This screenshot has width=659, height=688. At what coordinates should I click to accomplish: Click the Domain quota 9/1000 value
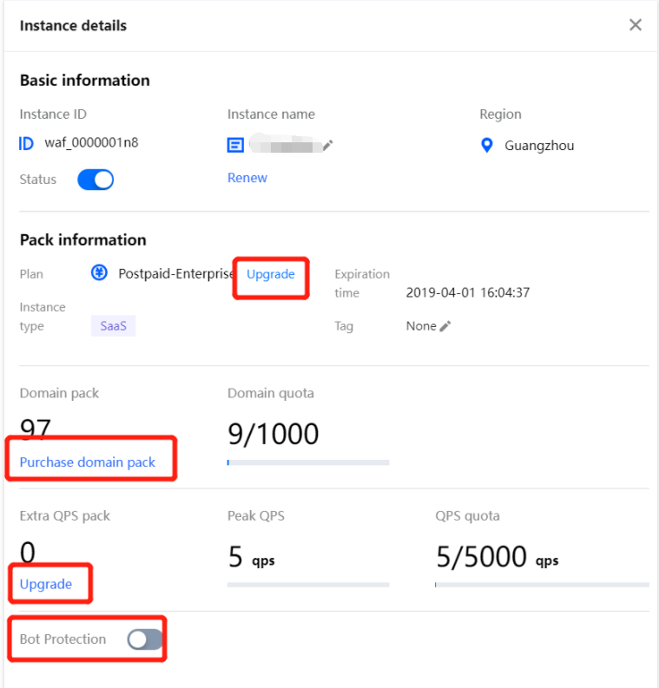point(273,433)
